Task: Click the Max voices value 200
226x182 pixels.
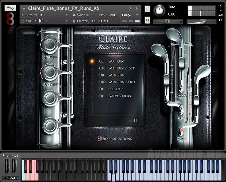Action: (x=113, y=15)
